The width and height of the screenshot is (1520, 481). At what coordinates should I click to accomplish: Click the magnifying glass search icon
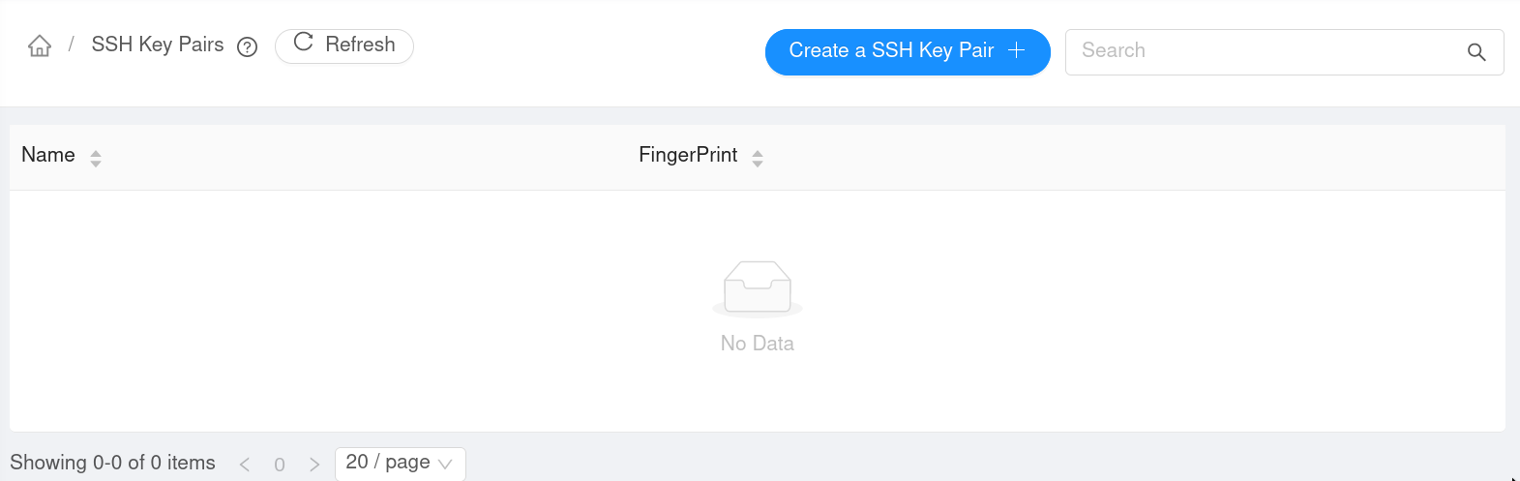[1475, 52]
